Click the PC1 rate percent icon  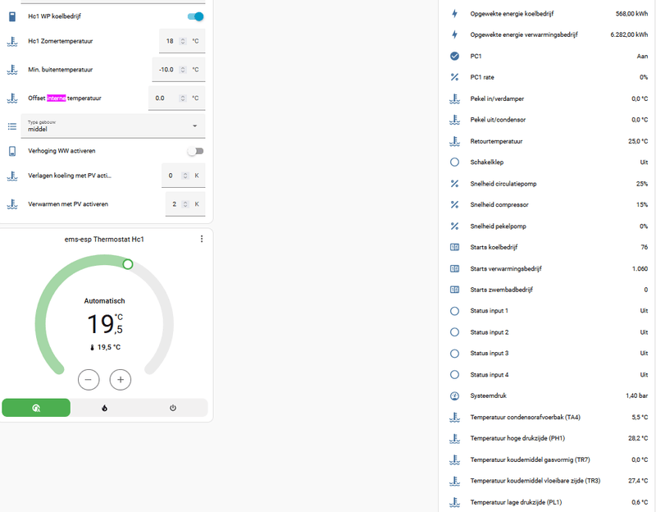point(454,77)
